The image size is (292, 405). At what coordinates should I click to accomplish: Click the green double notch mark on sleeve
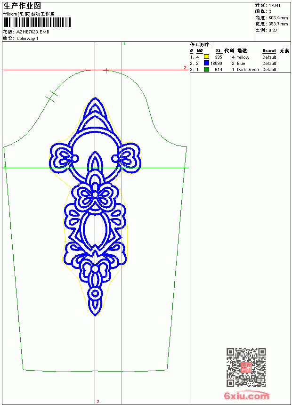[x=52, y=97]
